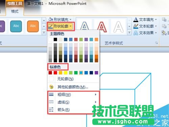
Task: Pick purple theme color in top row
Action: [86, 39]
